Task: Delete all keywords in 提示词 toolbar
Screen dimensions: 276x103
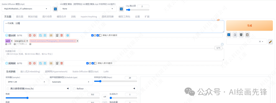Action: click(x=62, y=35)
